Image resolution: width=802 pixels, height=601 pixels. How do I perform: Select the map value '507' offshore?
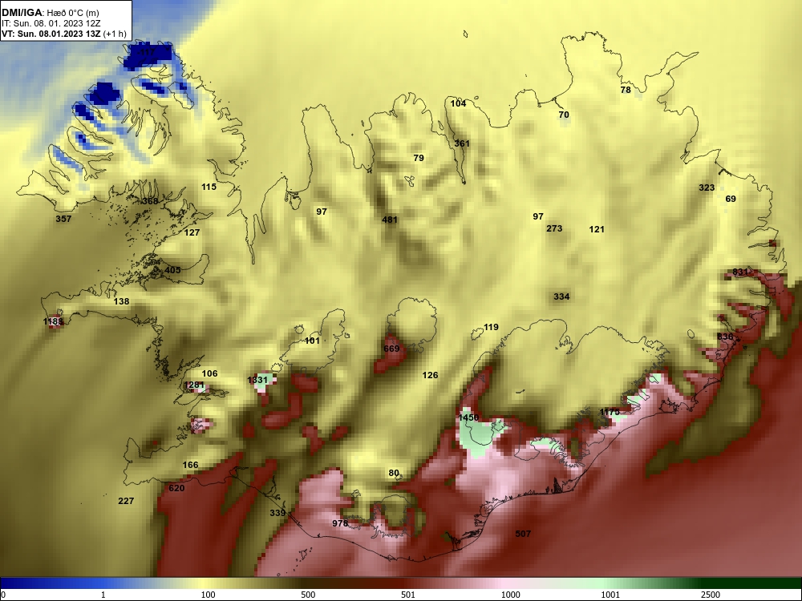click(x=523, y=534)
